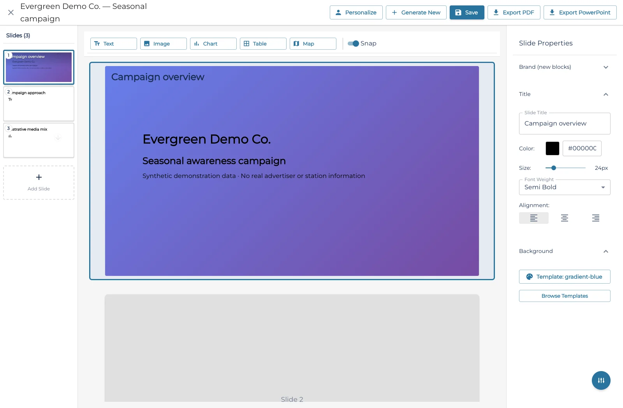Image resolution: width=623 pixels, height=408 pixels.
Task: Click the chart icon in slide 3 thumbnail
Action: coord(10,136)
